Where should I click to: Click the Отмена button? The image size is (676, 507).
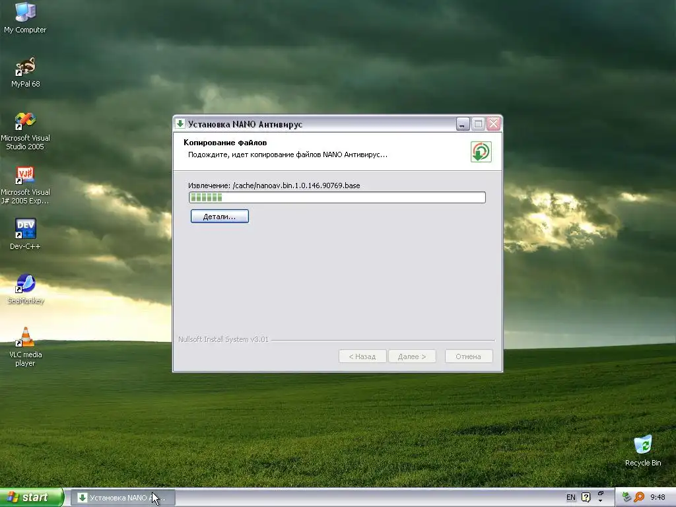[469, 356]
